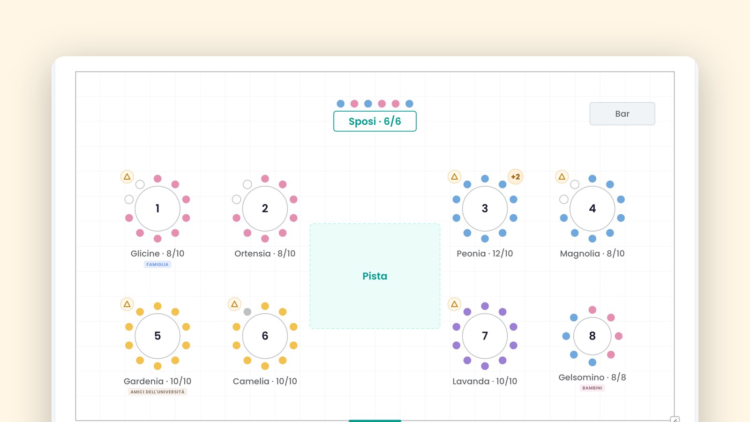Viewport: 750px width, 422px height.
Task: Click the +2 overflow badge on table 3
Action: point(516,177)
